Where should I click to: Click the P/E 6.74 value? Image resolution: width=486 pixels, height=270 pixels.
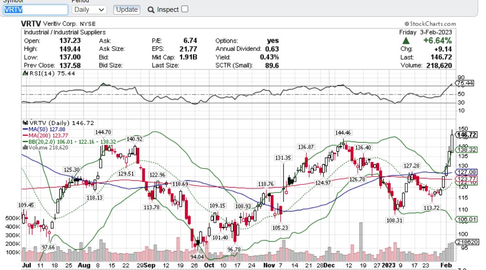tap(190, 41)
